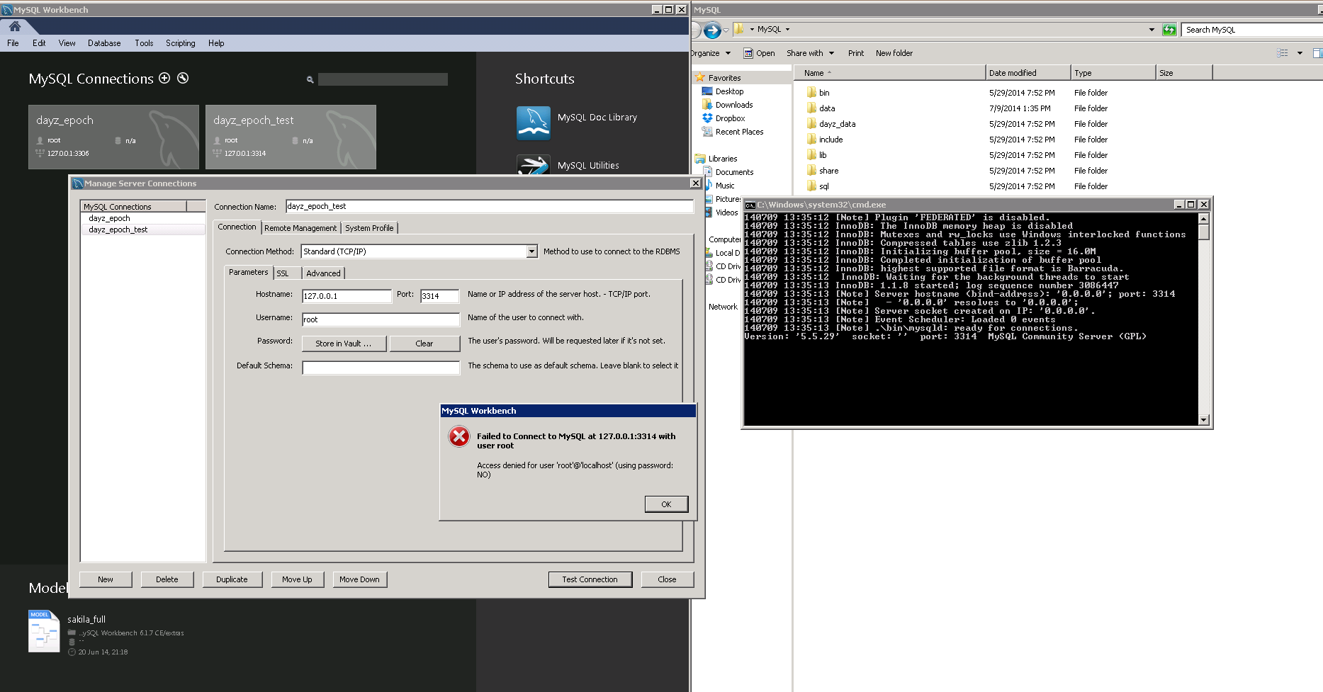The width and height of the screenshot is (1323, 692).
Task: Click into Username field
Action: coord(381,319)
